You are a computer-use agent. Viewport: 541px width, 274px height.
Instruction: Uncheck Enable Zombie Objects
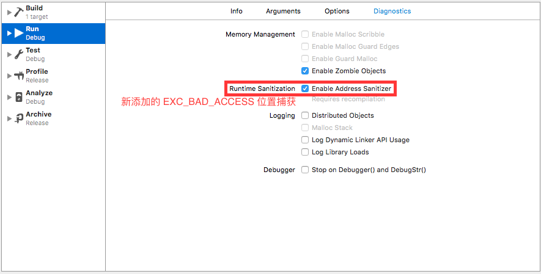point(305,71)
